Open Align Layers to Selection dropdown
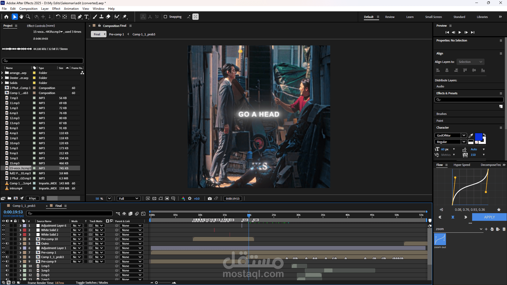Screen dimensions: 507x285 [471, 62]
